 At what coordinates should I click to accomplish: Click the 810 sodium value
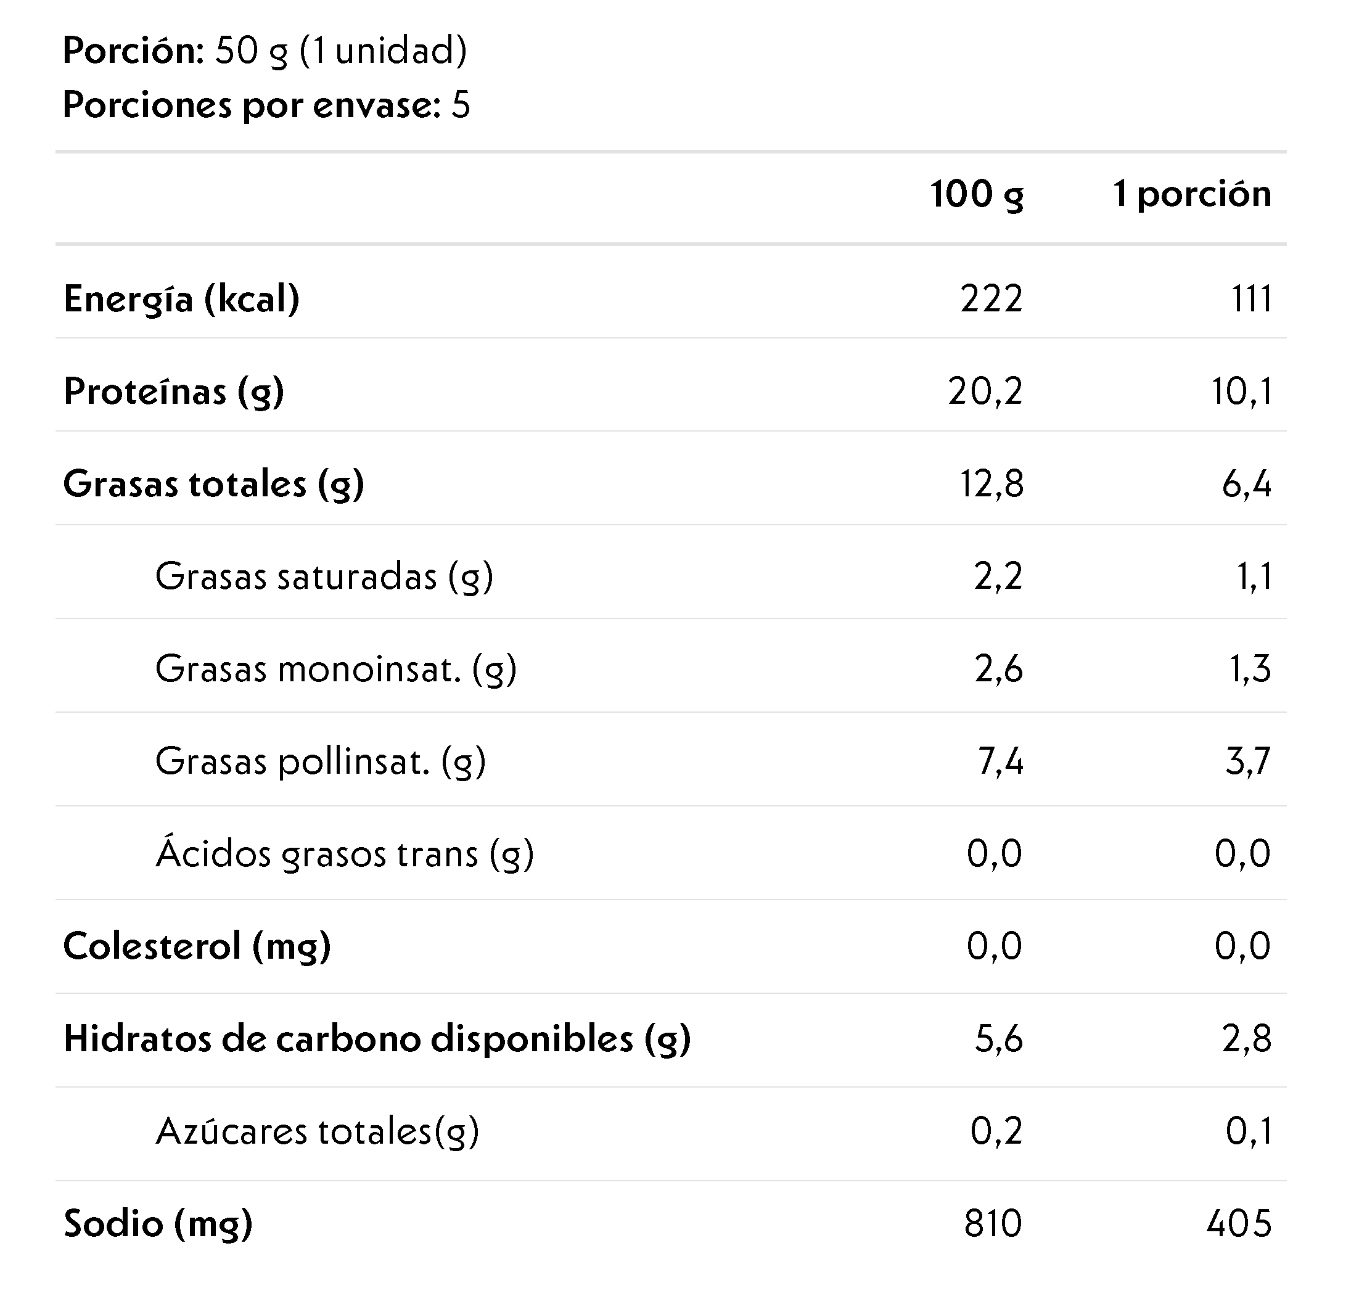[992, 1223]
